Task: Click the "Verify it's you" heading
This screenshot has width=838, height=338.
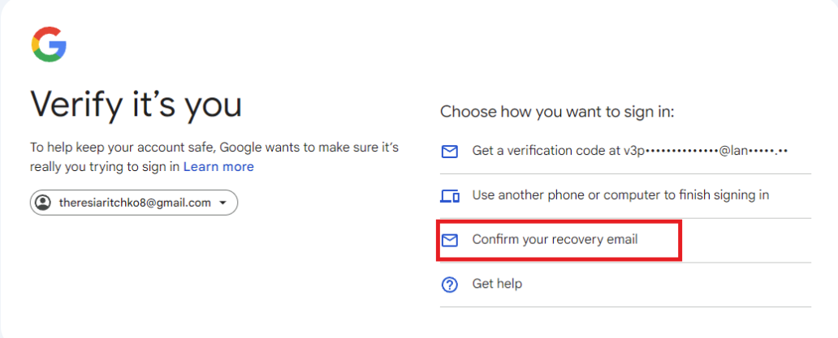Action: pos(136,105)
